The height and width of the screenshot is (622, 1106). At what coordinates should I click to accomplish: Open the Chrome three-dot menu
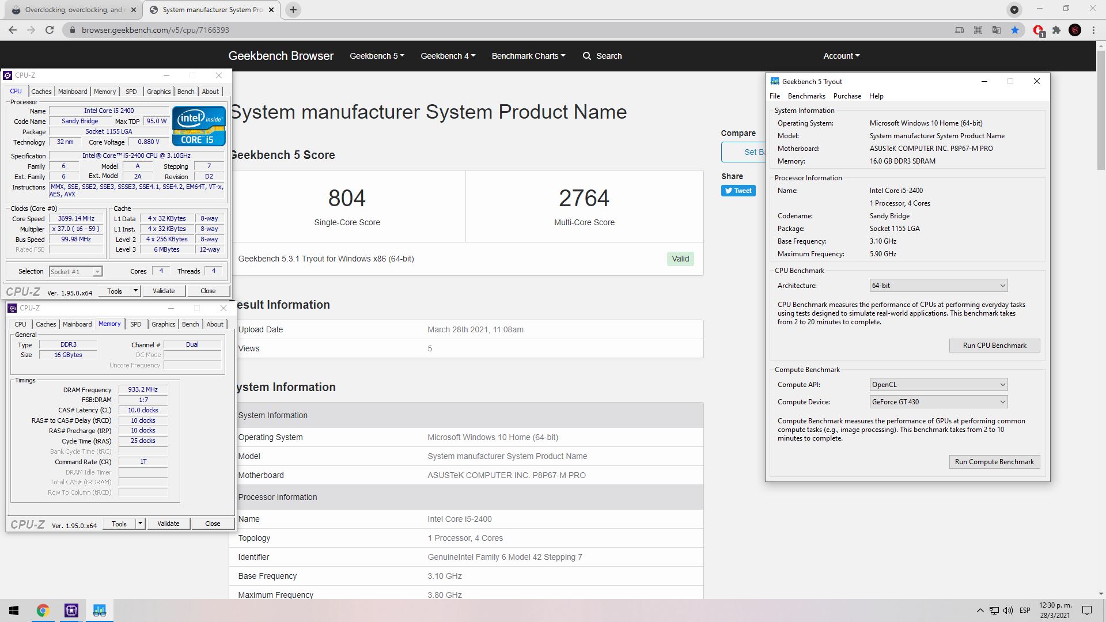pyautogui.click(x=1093, y=30)
